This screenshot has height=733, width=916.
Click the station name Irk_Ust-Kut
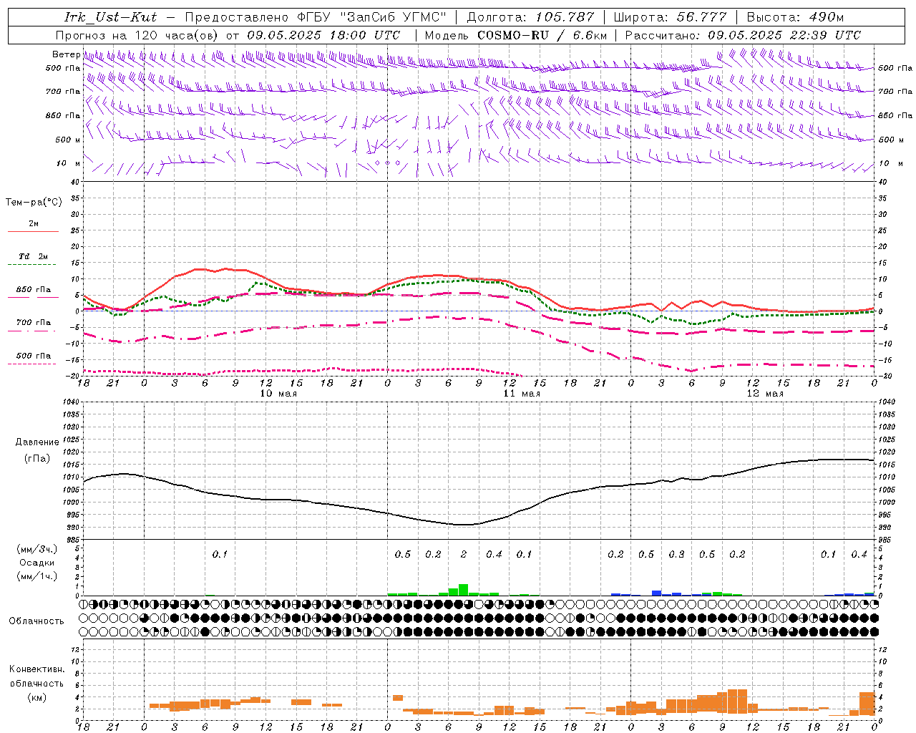coord(110,17)
